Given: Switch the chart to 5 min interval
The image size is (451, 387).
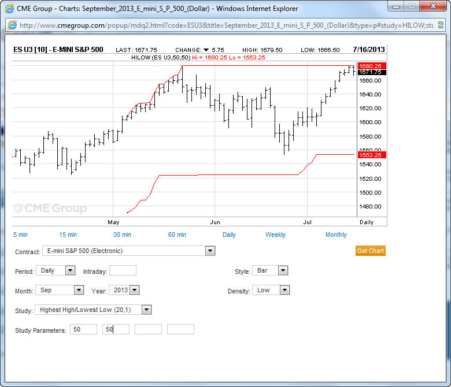Looking at the screenshot, I should tap(20, 235).
